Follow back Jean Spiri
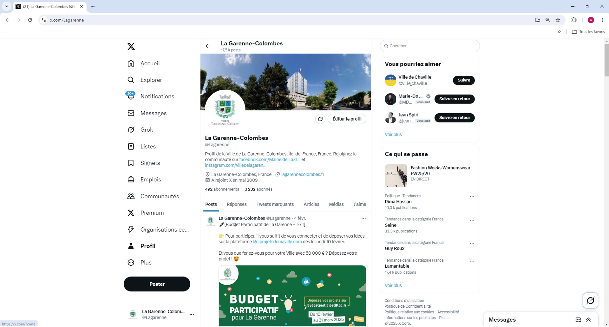The height and width of the screenshot is (327, 609). pos(454,118)
